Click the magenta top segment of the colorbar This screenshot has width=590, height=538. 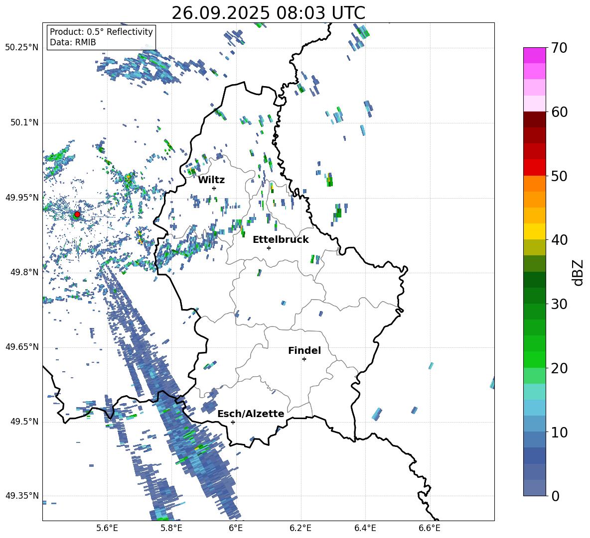click(x=534, y=55)
